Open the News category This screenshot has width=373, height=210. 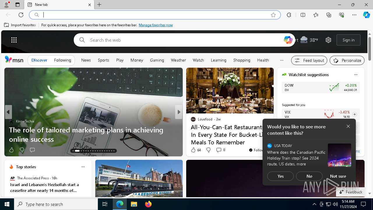pyautogui.click(x=86, y=60)
